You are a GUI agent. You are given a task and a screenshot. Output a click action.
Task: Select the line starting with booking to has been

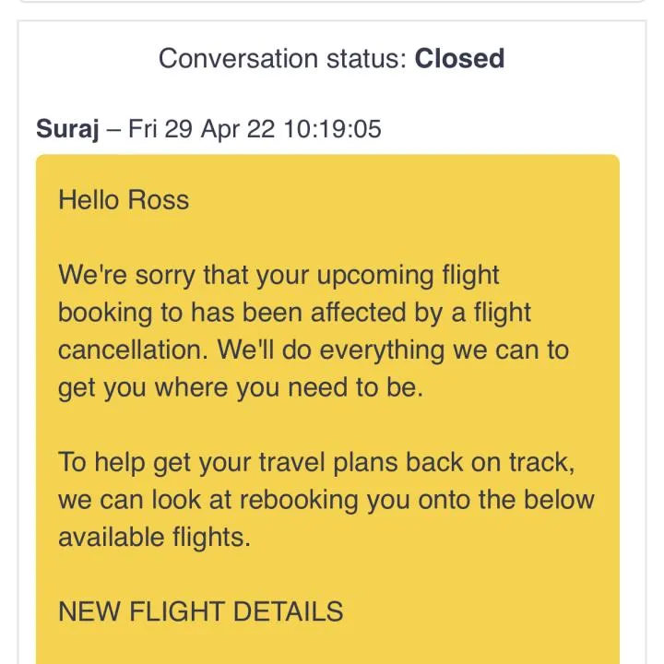294,313
